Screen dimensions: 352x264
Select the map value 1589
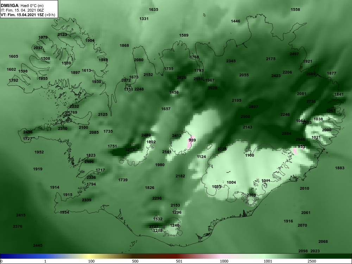184,35
